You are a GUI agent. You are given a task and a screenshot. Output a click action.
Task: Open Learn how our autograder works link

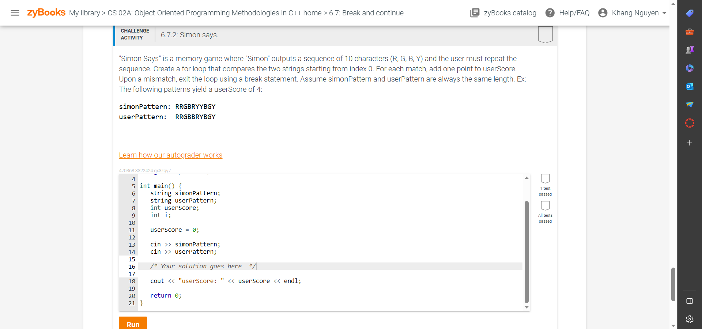coord(170,155)
